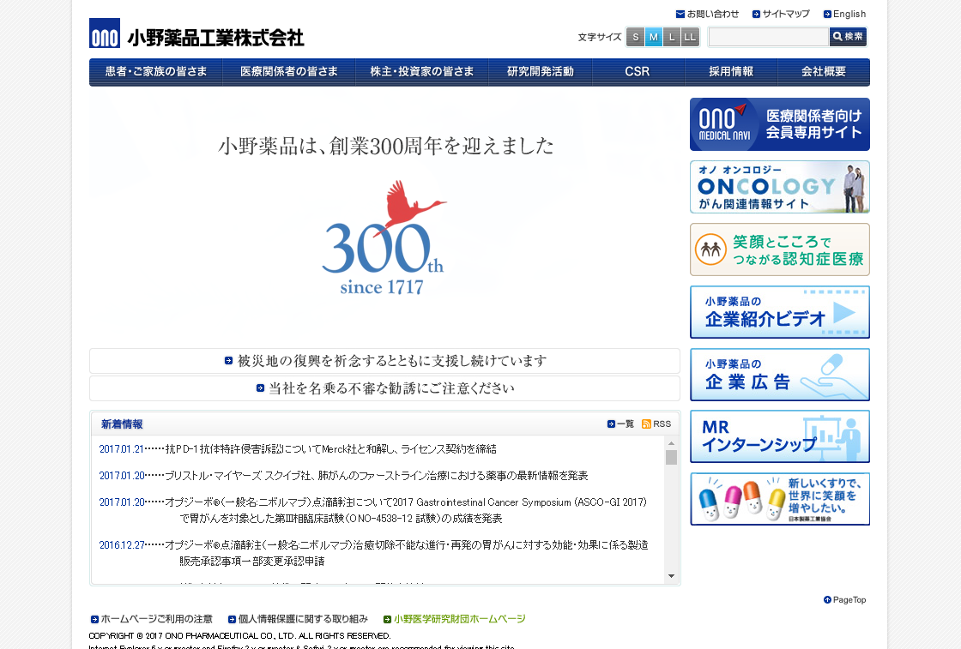Click the arrow icon beside 個人情報保護に関する取り組み
The image size is (961, 649).
[x=232, y=620]
